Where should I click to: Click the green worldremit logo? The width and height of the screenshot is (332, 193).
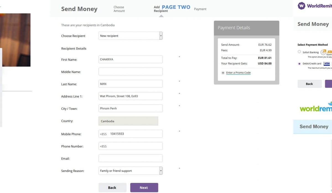(316, 108)
